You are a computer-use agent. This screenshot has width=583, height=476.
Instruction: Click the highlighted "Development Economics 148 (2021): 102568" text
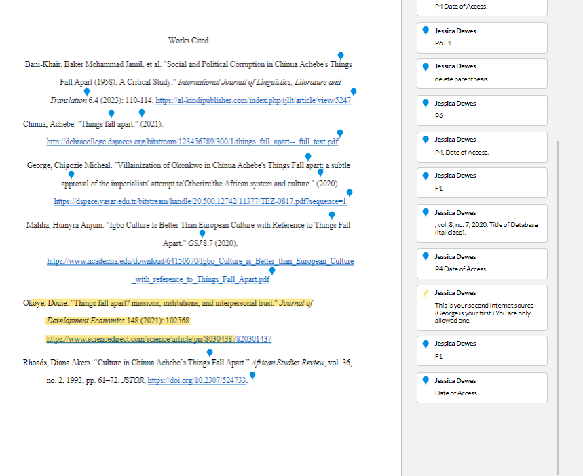(118, 321)
